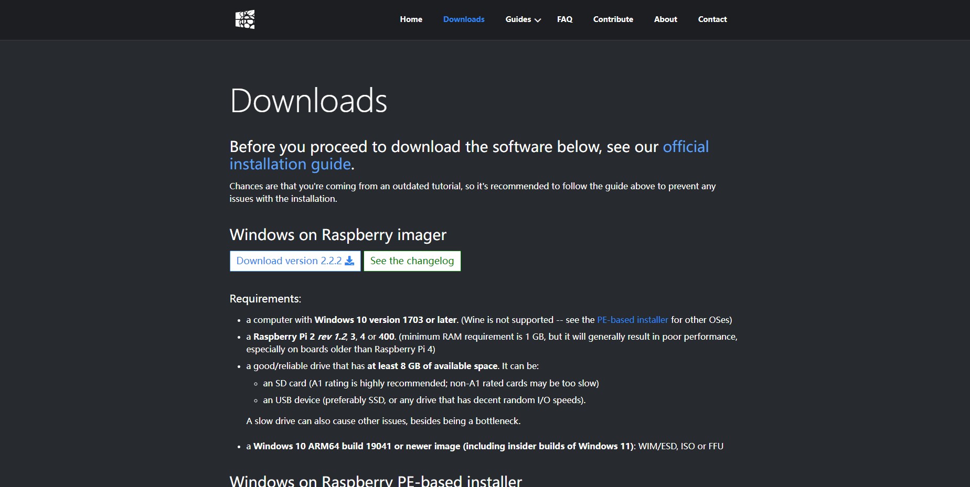
Task: Click the SD card A1 rating line
Action: pos(431,383)
